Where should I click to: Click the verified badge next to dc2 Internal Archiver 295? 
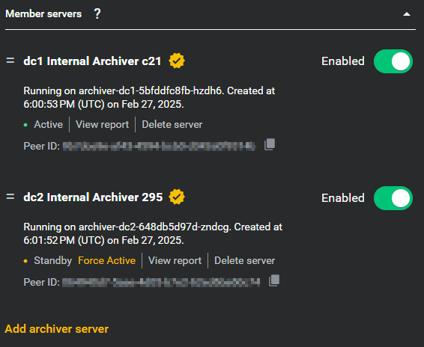click(177, 197)
